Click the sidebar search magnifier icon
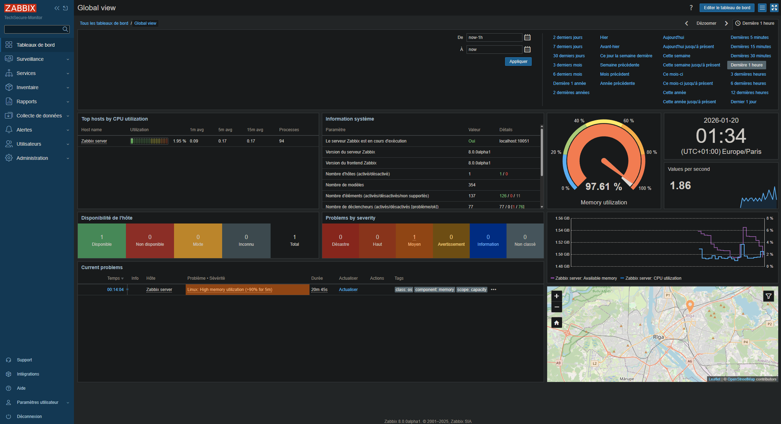This screenshot has height=424, width=781. 65,29
